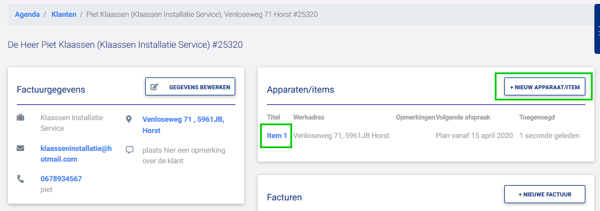Click the Titel column header
This screenshot has width=600, height=211.
[x=274, y=117]
